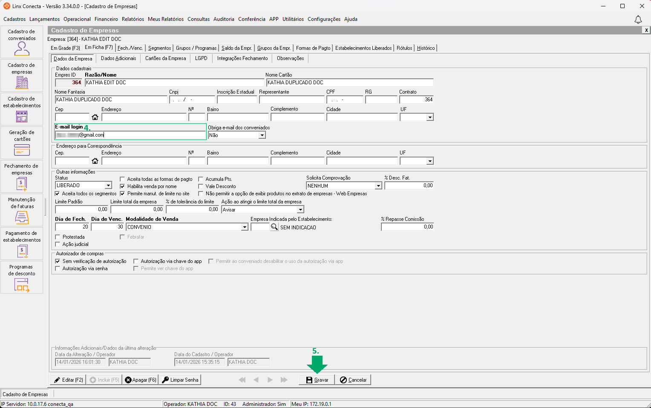Click the E-mail login input field
Viewport: 651px width, 408px height.
click(130, 135)
